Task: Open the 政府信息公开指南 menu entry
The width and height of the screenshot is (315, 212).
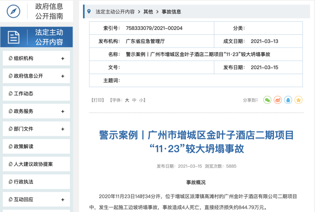Action: (36, 11)
